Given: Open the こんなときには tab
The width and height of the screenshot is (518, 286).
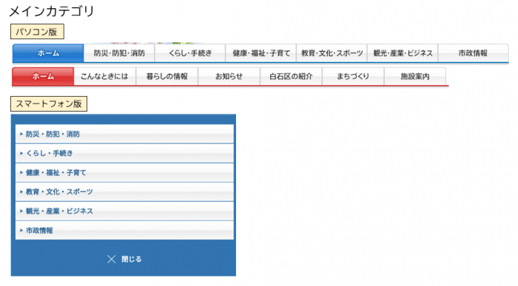Looking at the screenshot, I should click(105, 77).
